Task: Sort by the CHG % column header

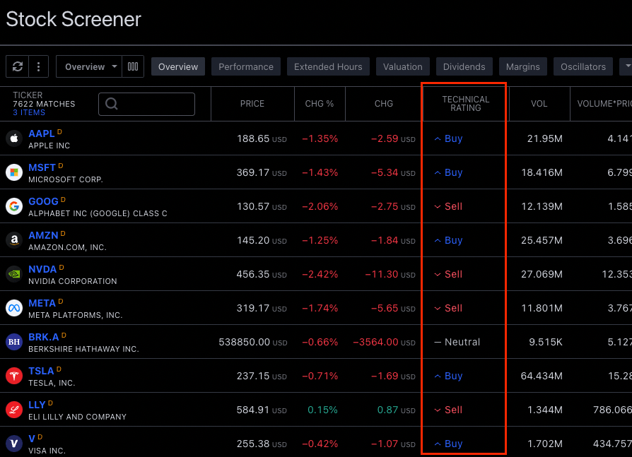Action: click(x=320, y=104)
